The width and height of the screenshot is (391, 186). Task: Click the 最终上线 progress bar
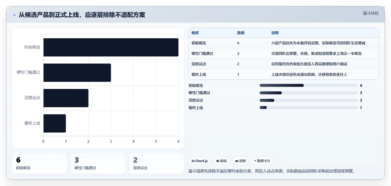pos(309,108)
